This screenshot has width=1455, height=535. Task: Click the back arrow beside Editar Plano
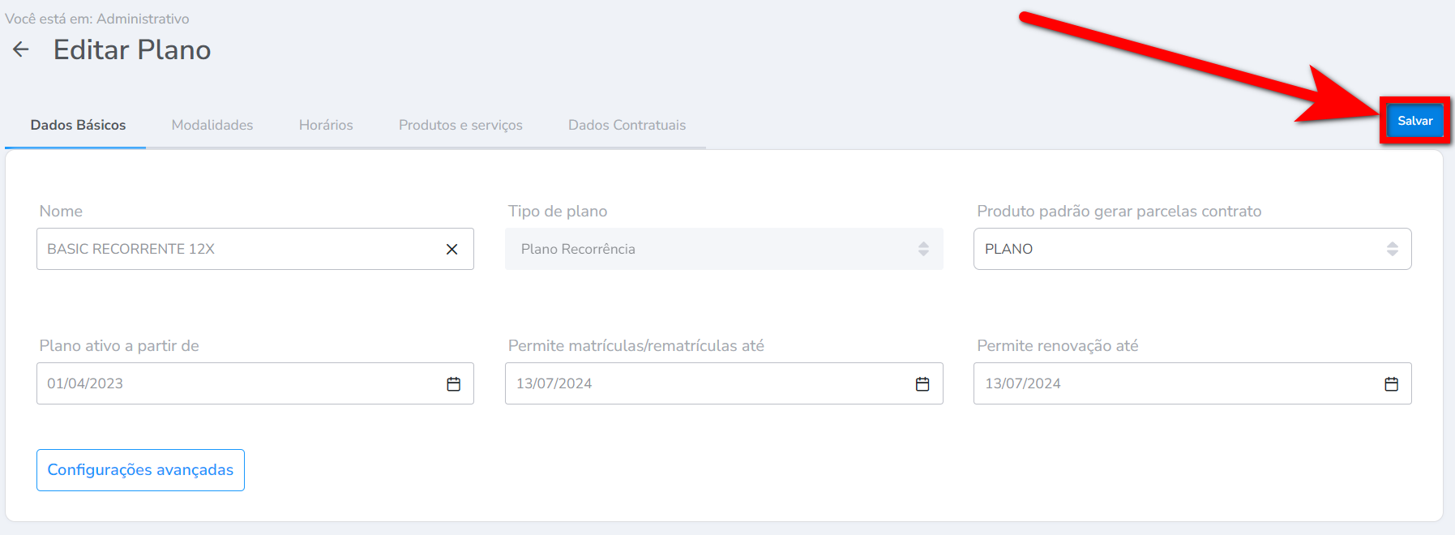pos(21,49)
